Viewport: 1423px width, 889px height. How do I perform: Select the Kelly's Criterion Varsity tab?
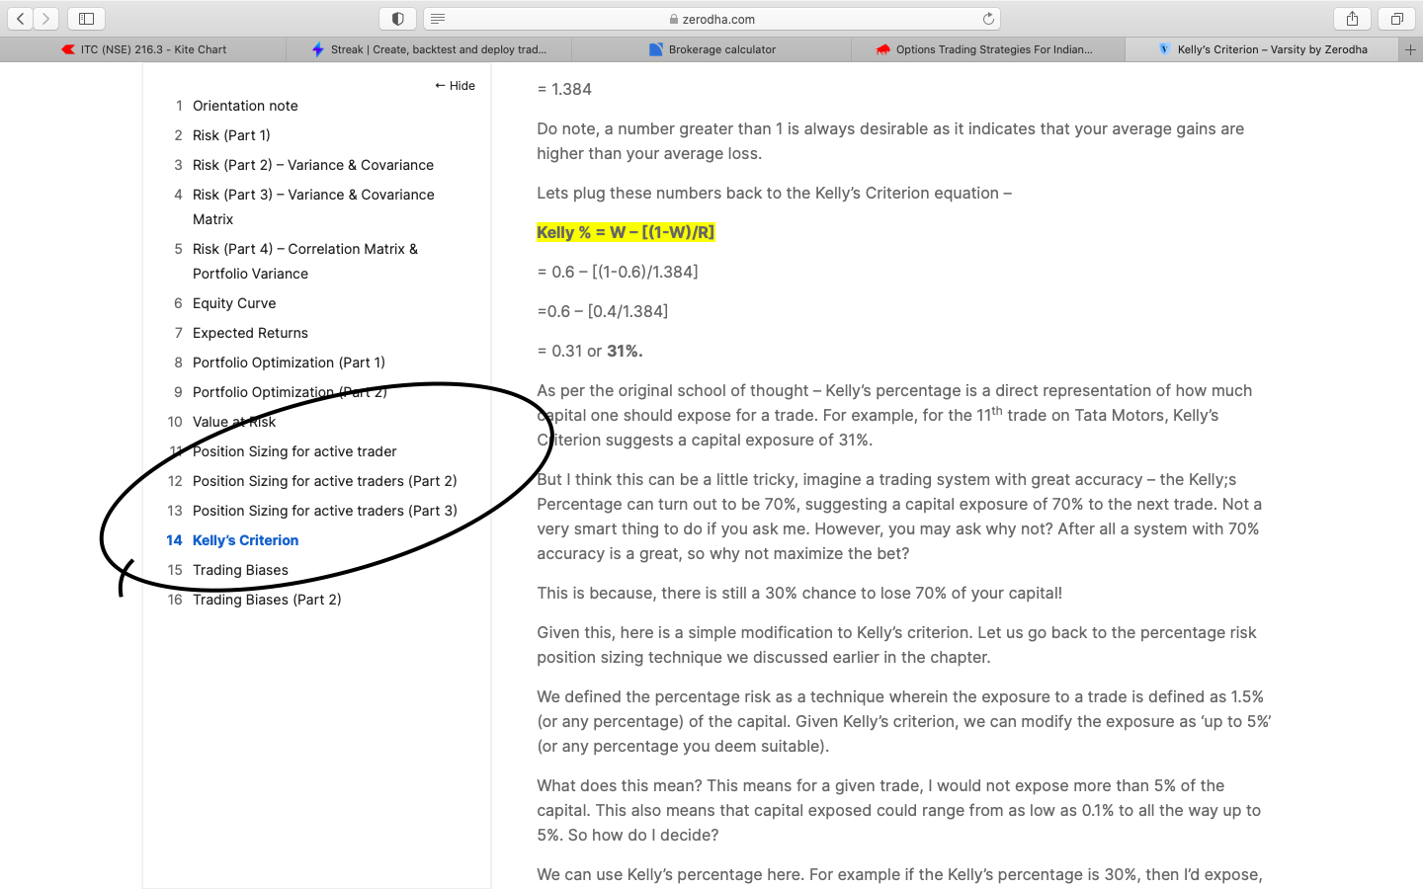(x=1262, y=49)
